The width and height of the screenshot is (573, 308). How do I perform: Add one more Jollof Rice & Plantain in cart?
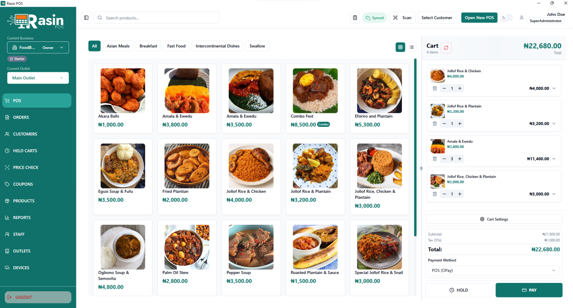point(460,124)
